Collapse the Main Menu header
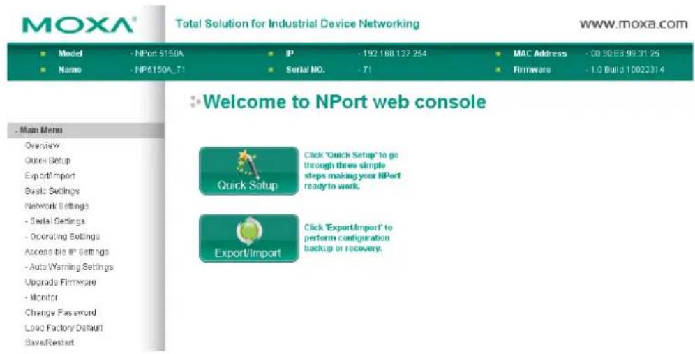Image resolution: width=695 pixels, height=354 pixels. [86, 131]
